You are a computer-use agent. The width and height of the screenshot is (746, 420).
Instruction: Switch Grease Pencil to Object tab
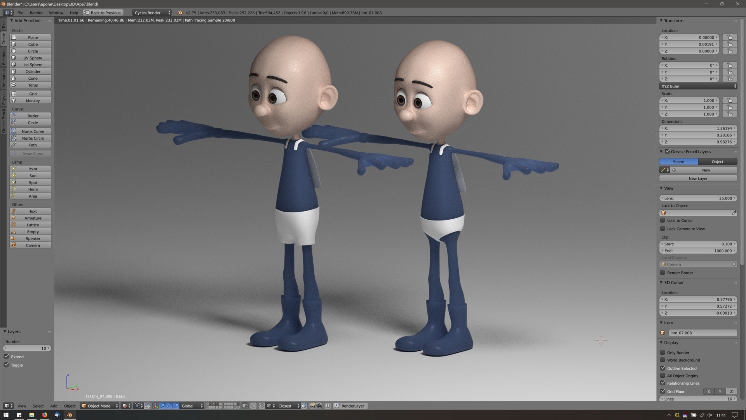[x=717, y=161]
